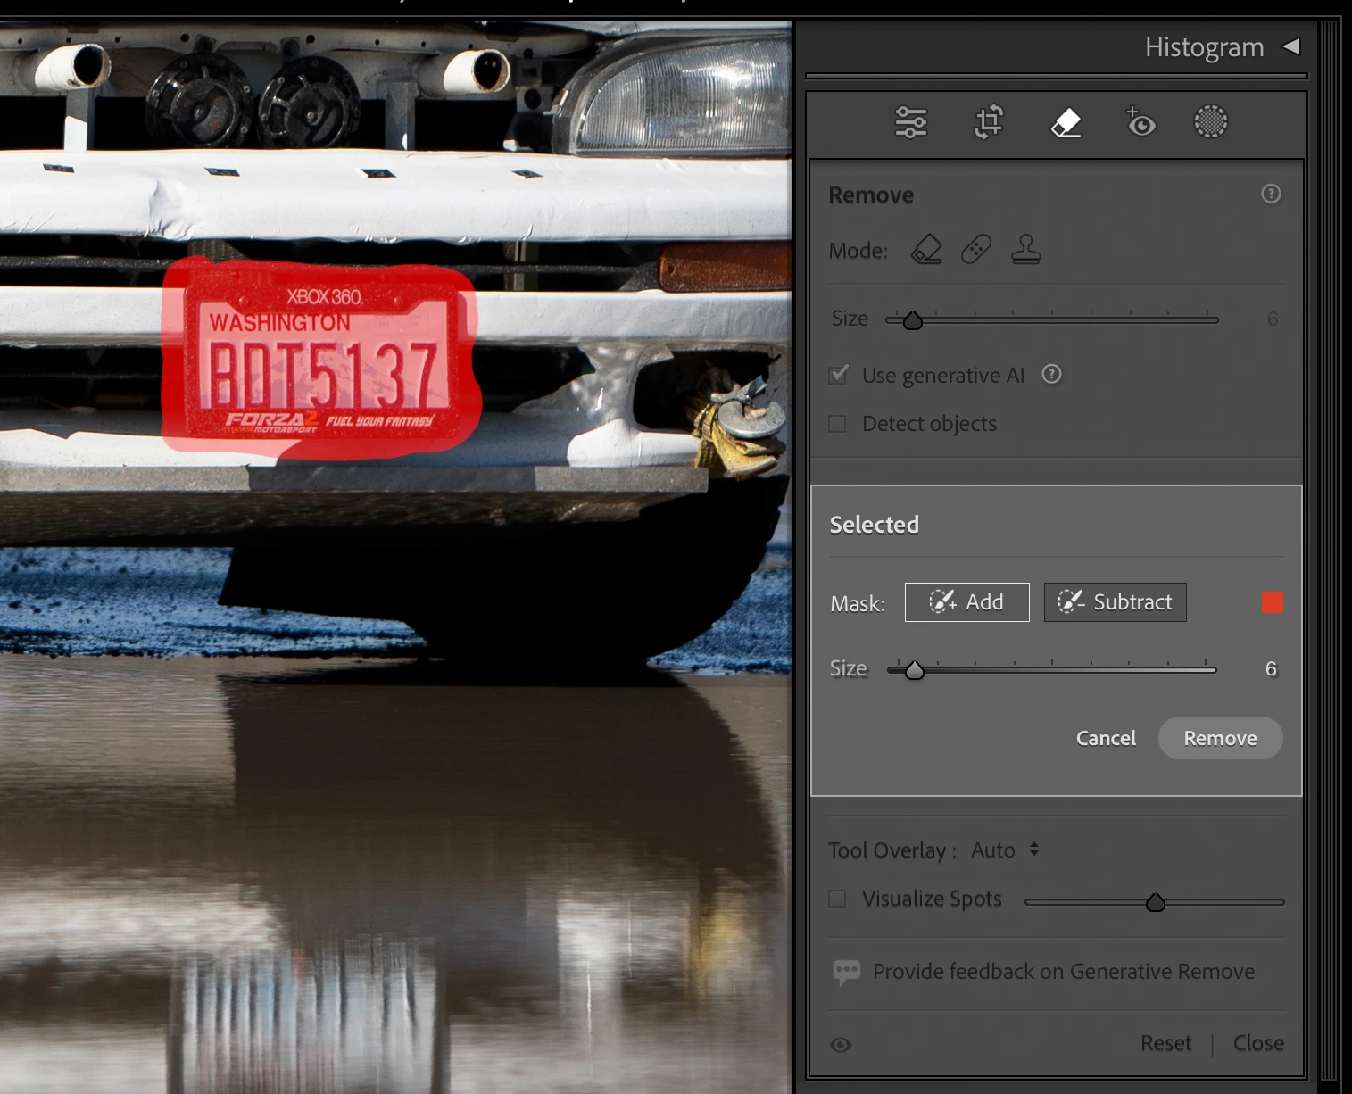1352x1094 pixels.
Task: Choose the Clone stamp mode icon
Action: pos(1026,250)
